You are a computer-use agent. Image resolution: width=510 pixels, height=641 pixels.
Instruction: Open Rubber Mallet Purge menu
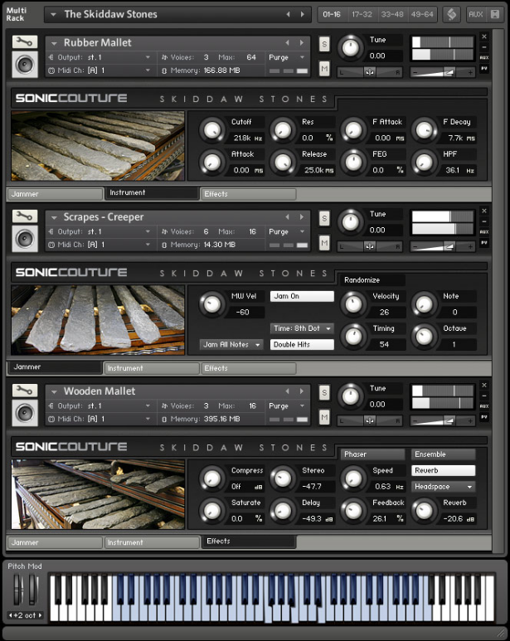tap(287, 58)
